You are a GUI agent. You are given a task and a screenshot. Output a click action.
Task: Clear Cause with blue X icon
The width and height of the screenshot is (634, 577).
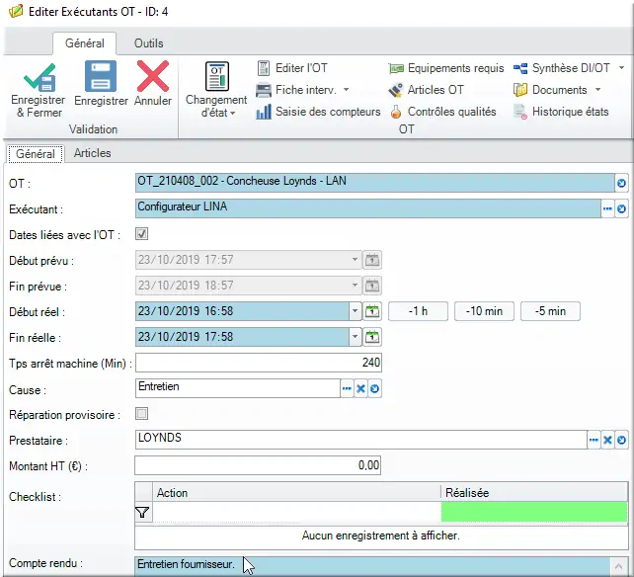[360, 388]
